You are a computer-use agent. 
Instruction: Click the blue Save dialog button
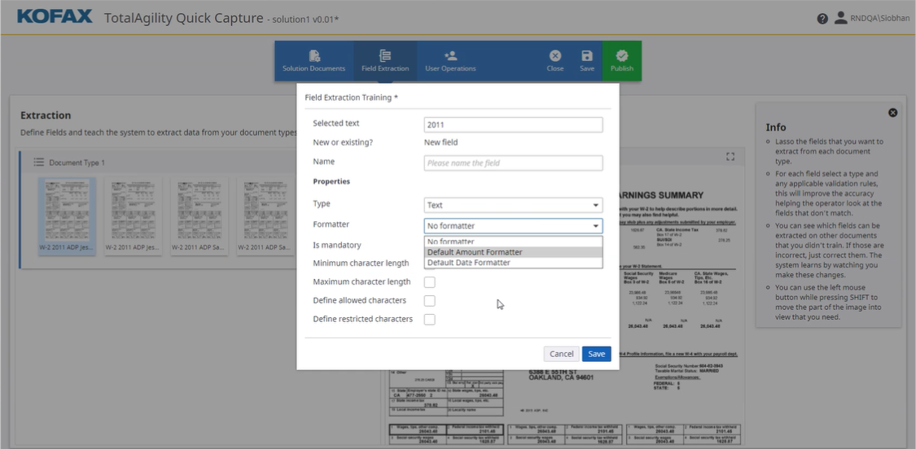[596, 354]
